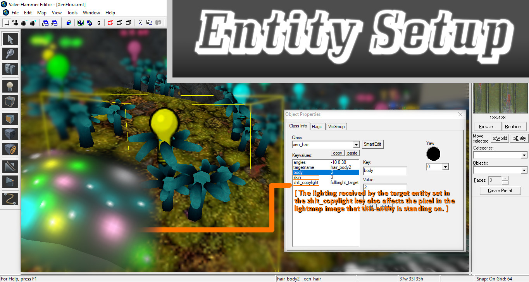
Task: Open the Tools menu
Action: point(72,13)
